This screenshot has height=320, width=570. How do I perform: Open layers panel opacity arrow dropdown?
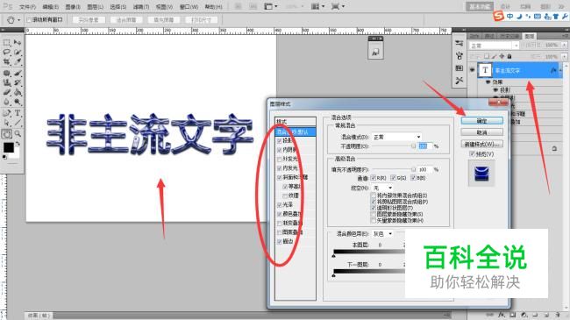pyautogui.click(x=564, y=45)
